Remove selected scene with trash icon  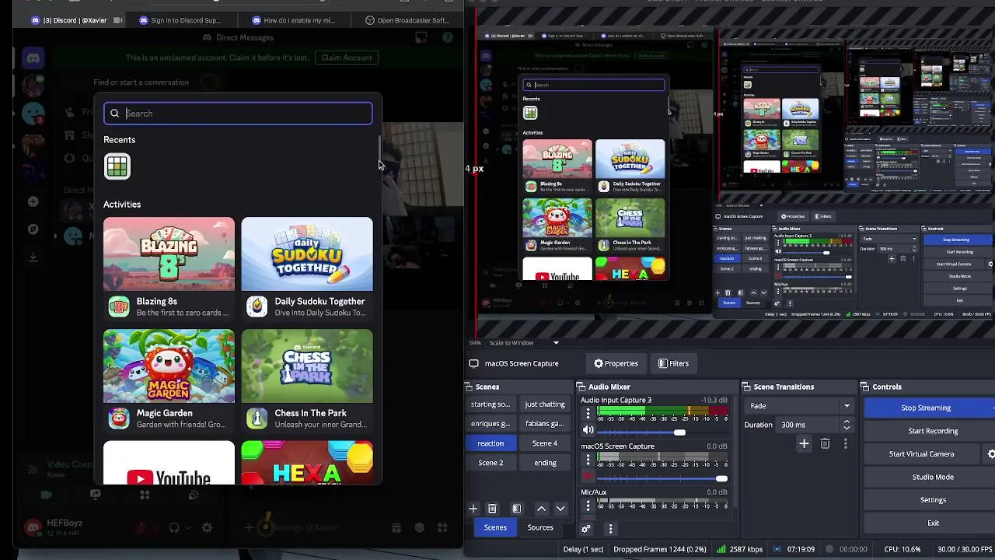[492, 509]
